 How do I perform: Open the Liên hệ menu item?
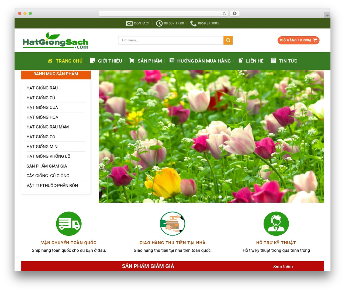pyautogui.click(x=251, y=61)
